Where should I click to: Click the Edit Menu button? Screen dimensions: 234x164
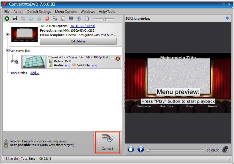pos(78,41)
